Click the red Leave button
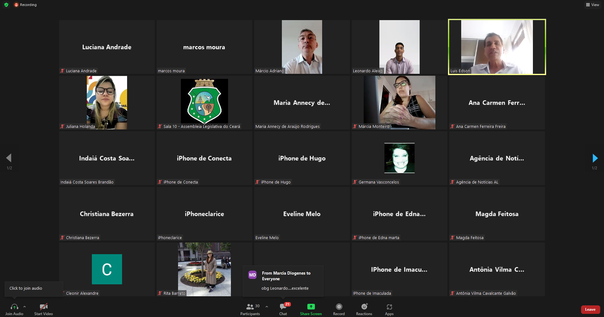 pos(590,309)
